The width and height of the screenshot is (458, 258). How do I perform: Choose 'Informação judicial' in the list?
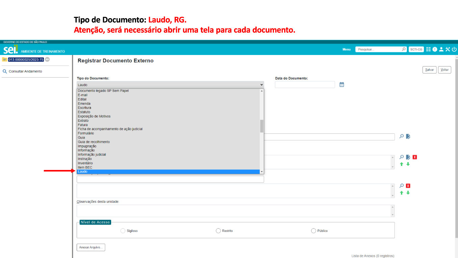click(x=168, y=154)
